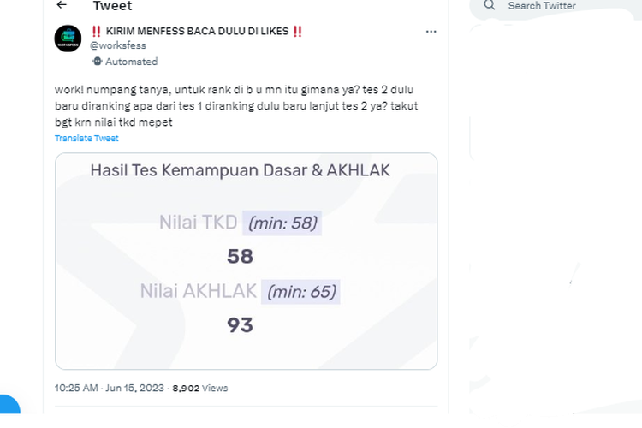This screenshot has width=642, height=428.
Task: Go back using the arrow beside Tweet
Action: click(62, 5)
